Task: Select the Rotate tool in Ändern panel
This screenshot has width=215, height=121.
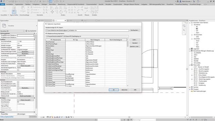Action: (x=61, y=12)
